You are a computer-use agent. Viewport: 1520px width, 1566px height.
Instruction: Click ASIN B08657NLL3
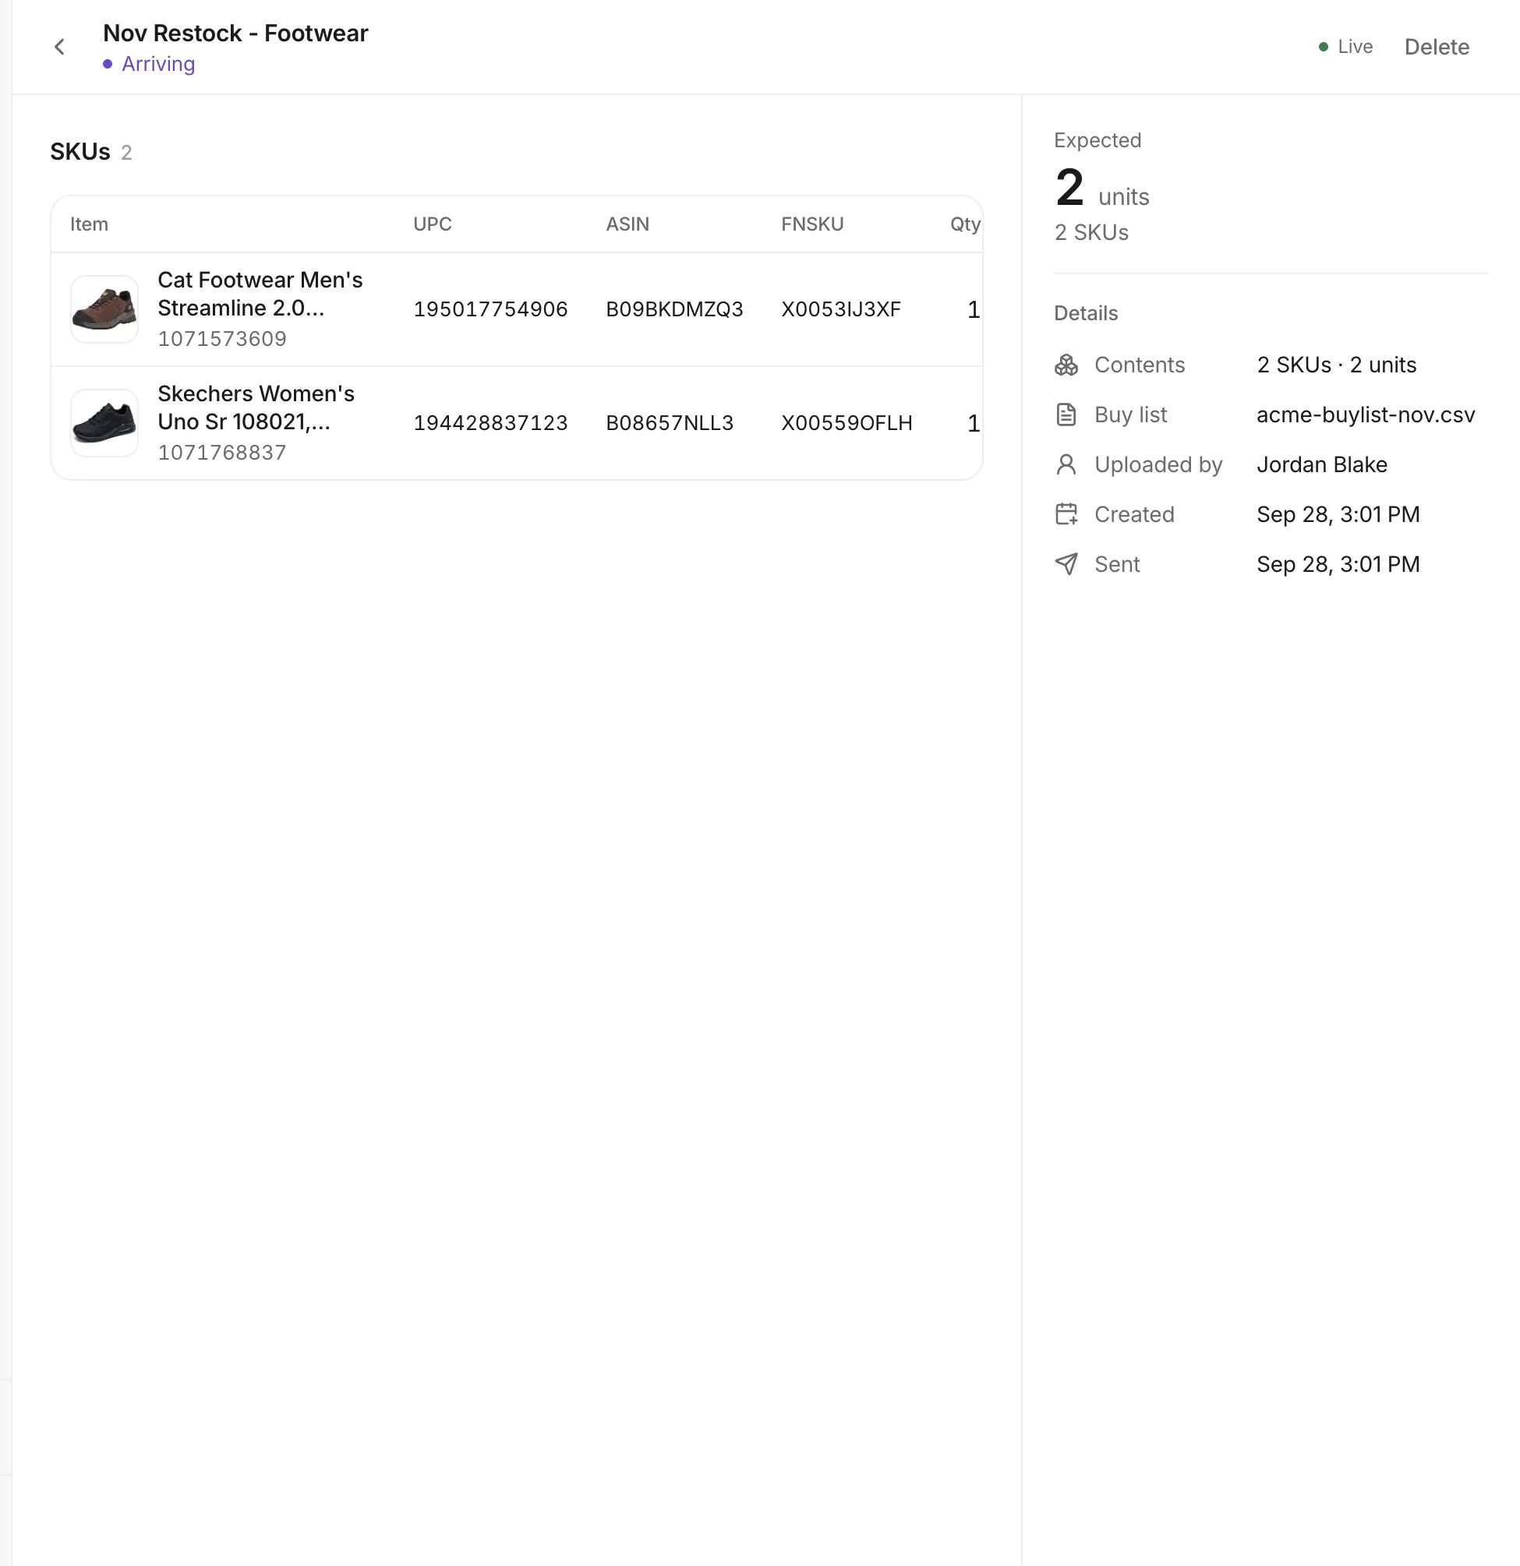click(670, 422)
